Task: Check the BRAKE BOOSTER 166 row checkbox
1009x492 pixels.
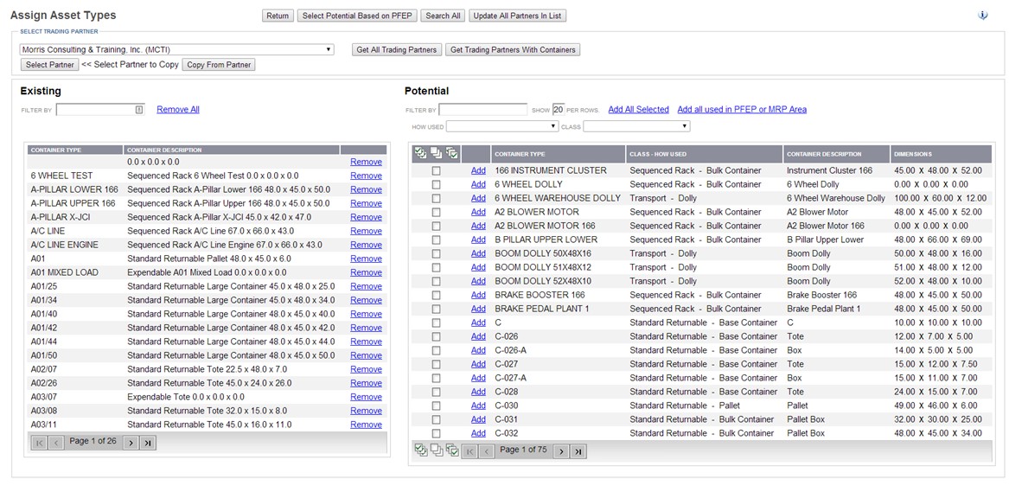Action: 437,295
